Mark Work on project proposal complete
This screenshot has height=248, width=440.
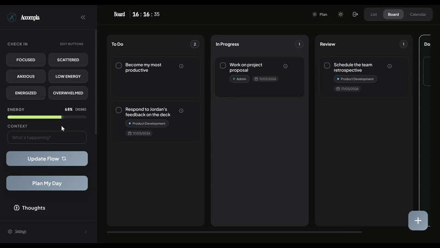[223, 66]
